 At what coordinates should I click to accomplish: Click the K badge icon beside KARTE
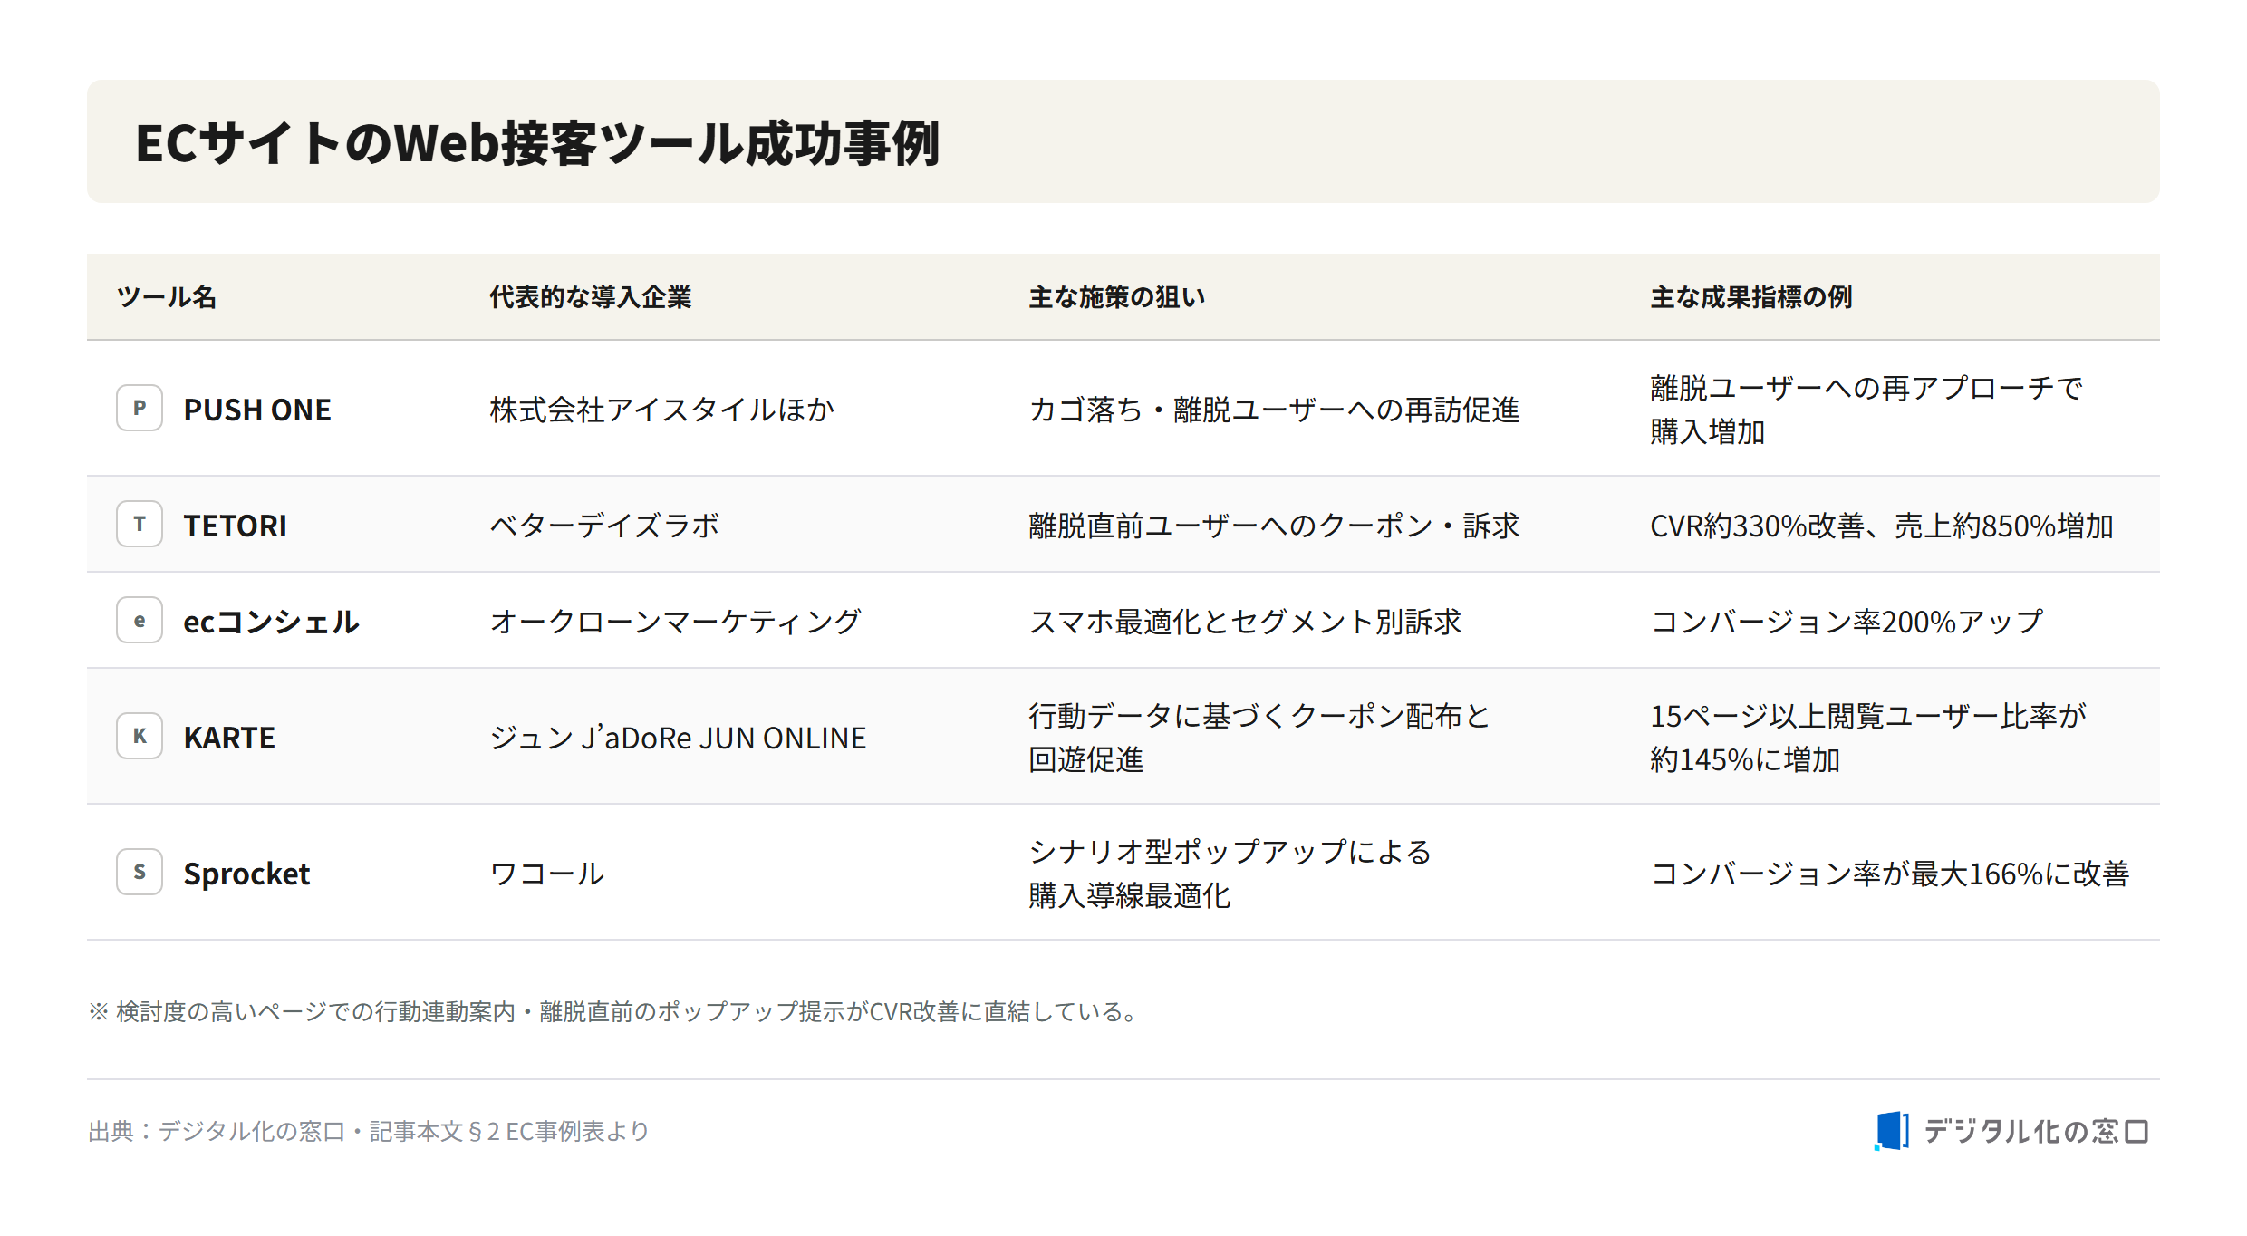pyautogui.click(x=140, y=736)
